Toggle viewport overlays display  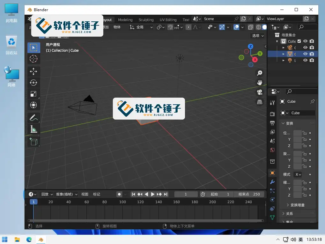[236, 27]
